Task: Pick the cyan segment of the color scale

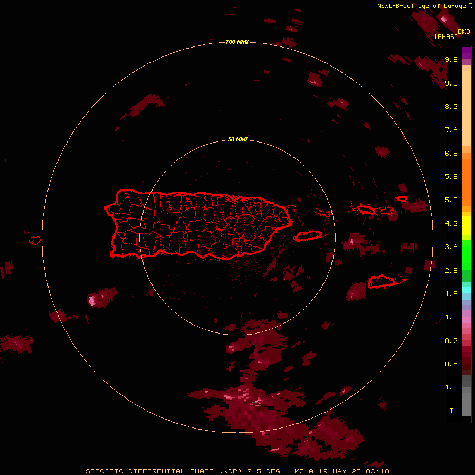Action: [466, 290]
